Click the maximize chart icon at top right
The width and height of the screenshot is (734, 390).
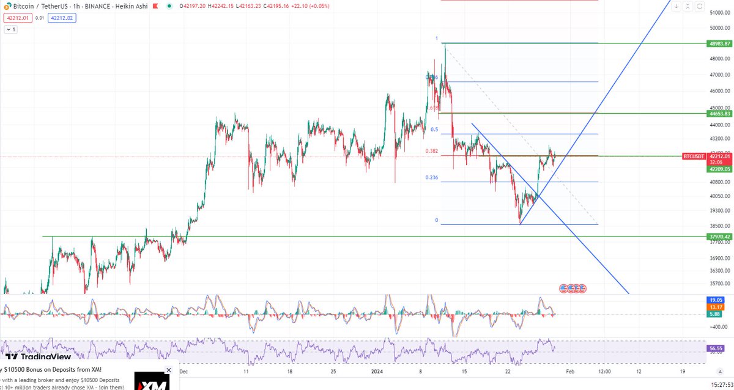pos(688,6)
